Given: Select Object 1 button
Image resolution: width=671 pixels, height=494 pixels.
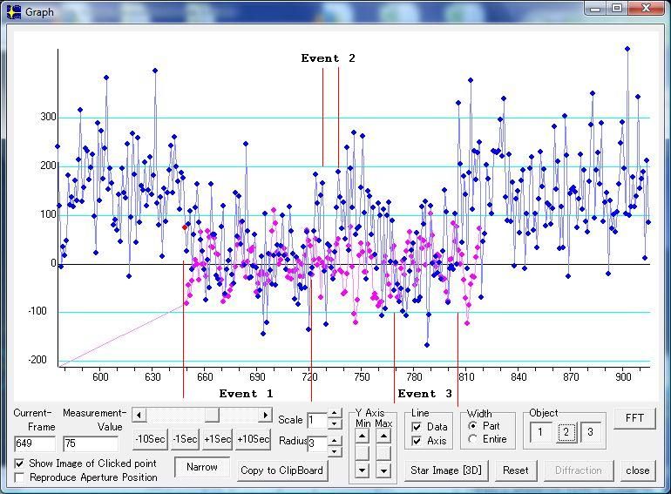Looking at the screenshot, I should (x=540, y=432).
